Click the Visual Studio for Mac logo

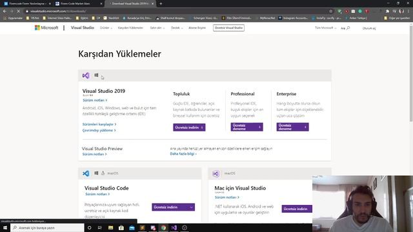tap(216, 173)
